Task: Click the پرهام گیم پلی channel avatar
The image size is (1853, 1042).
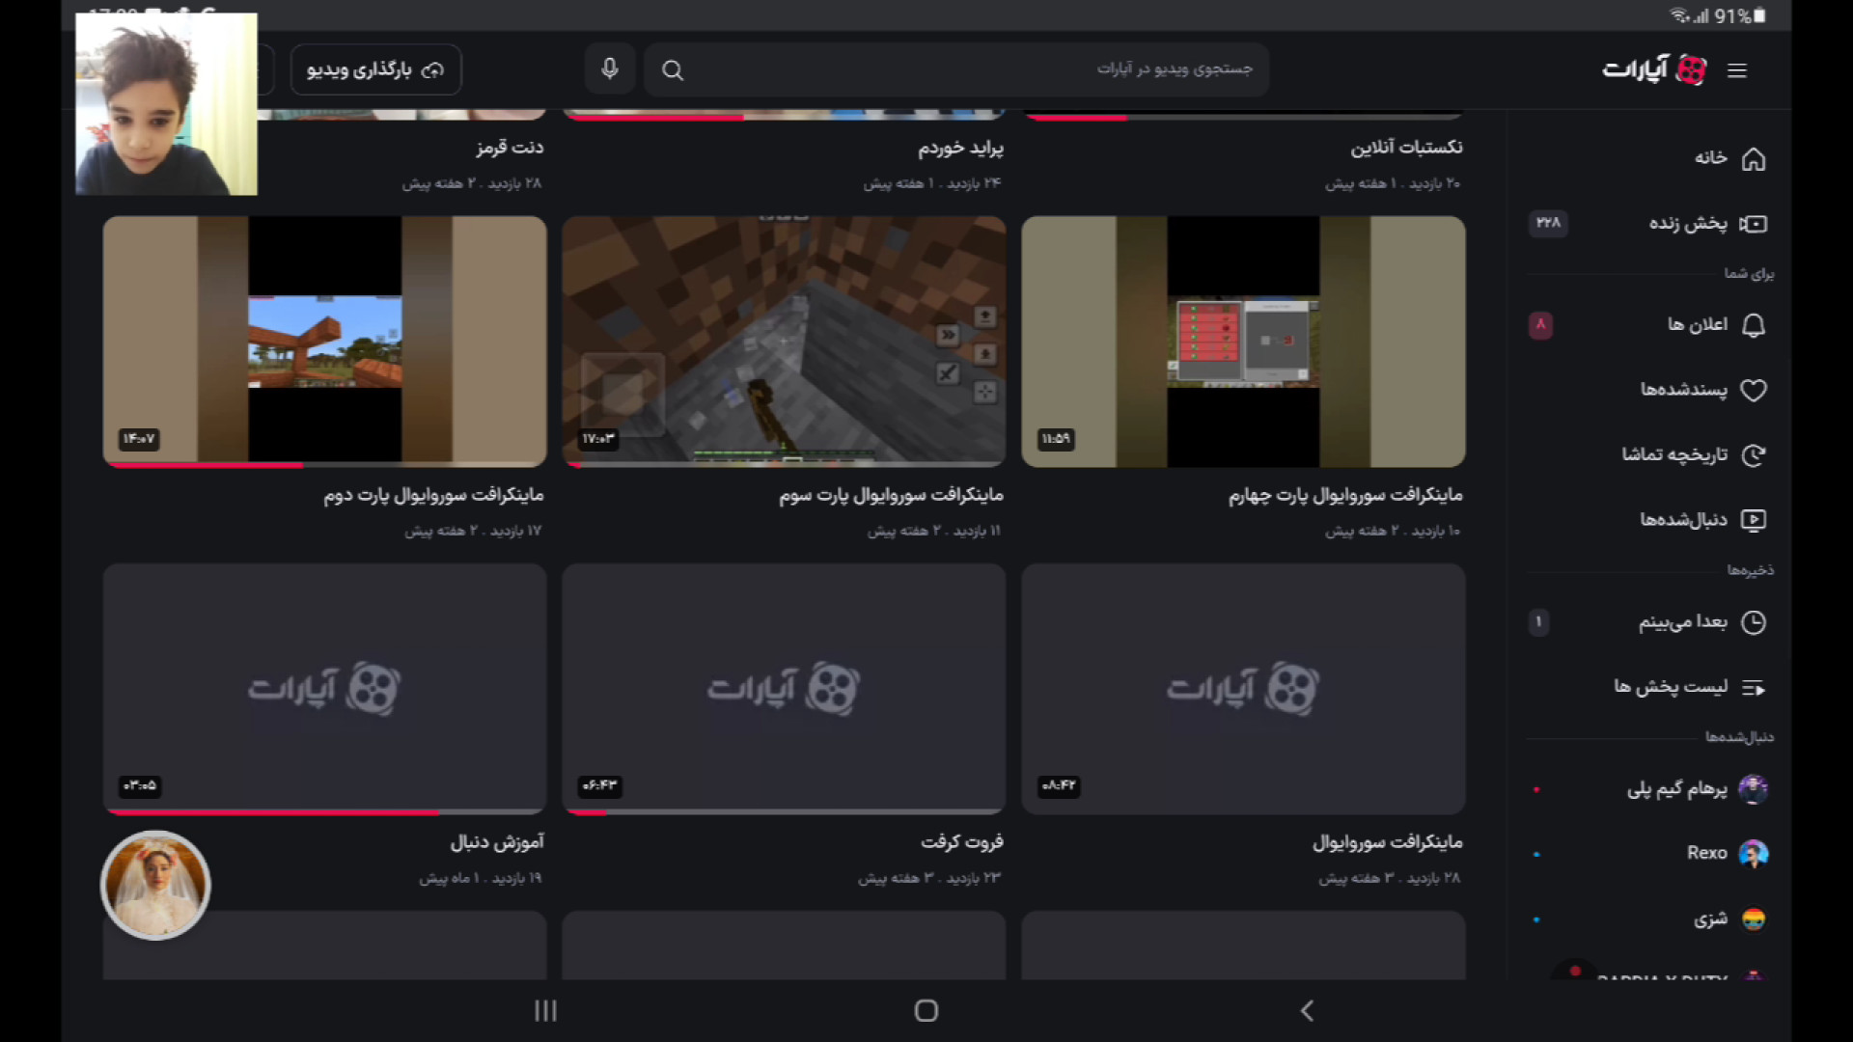Action: (1754, 789)
